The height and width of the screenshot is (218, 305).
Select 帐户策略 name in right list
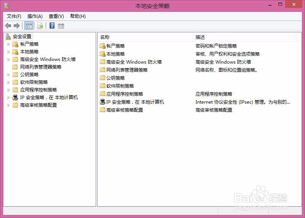pos(116,46)
